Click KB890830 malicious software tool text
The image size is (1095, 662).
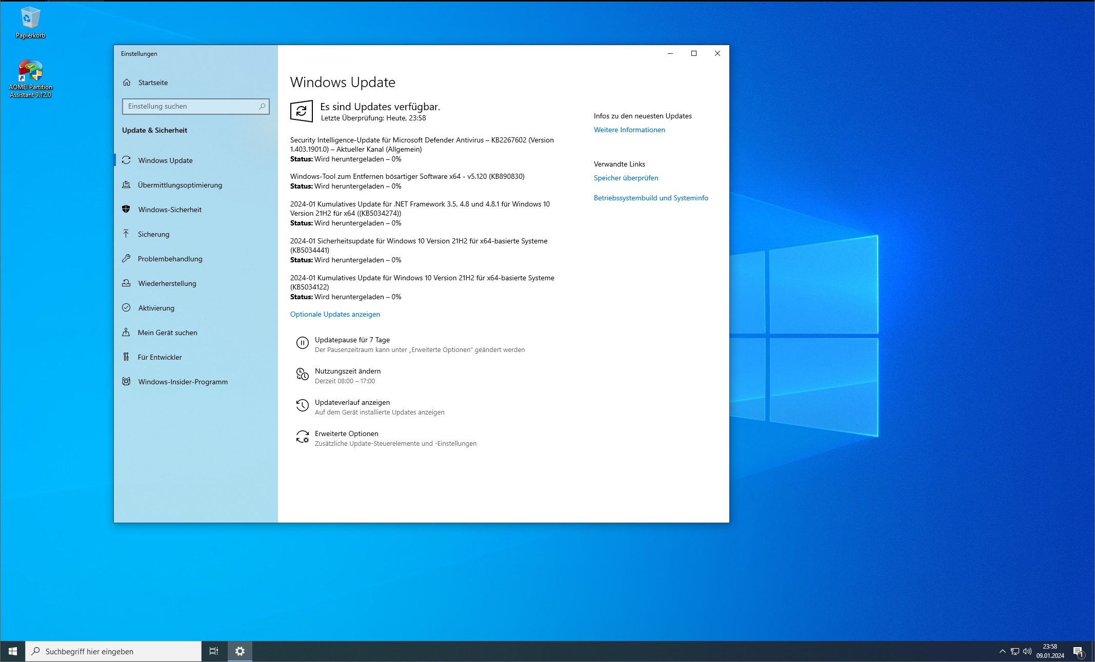coord(407,176)
